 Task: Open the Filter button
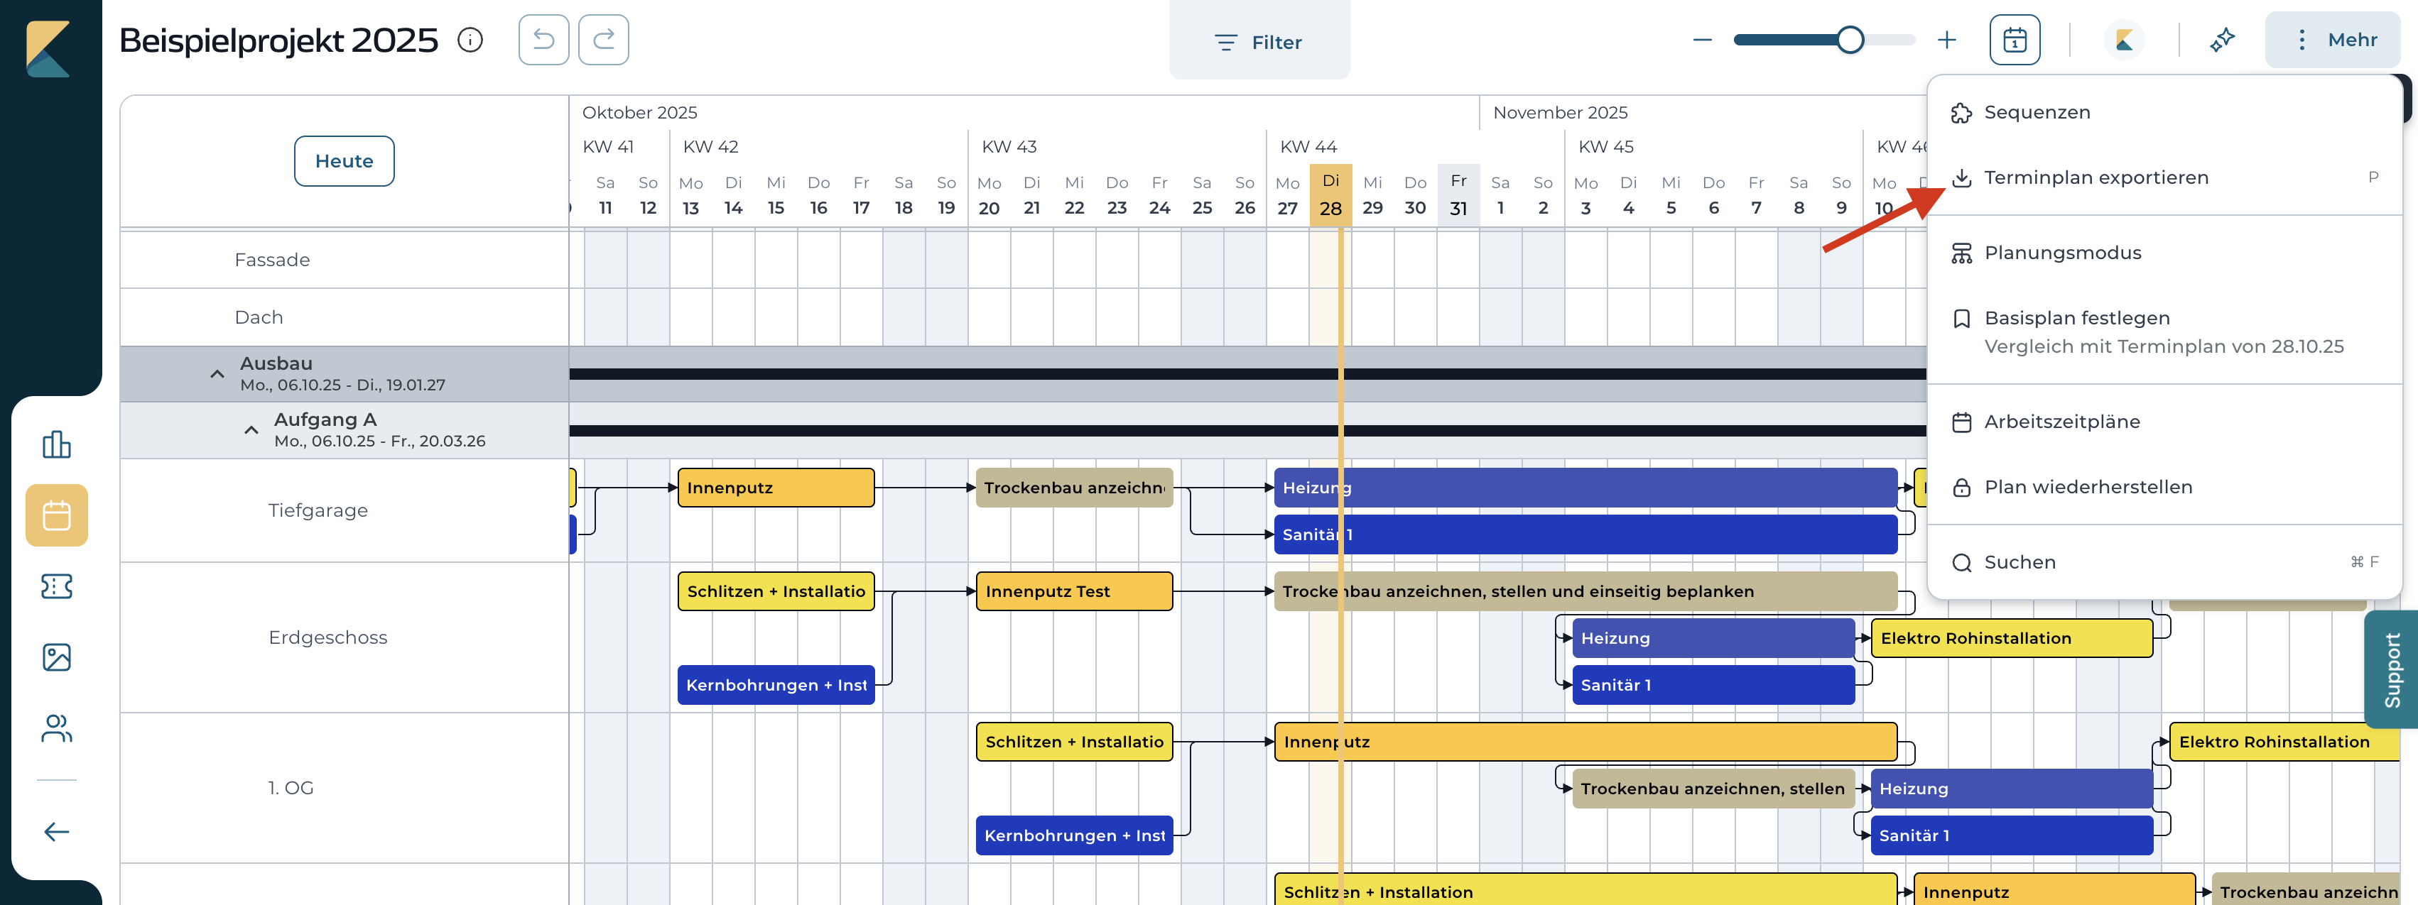pyautogui.click(x=1259, y=42)
